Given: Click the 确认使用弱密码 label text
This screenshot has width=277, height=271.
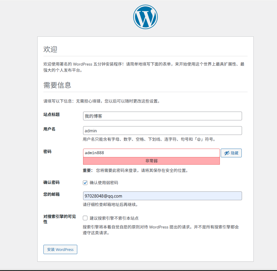Looking at the screenshot, I should (x=104, y=183).
